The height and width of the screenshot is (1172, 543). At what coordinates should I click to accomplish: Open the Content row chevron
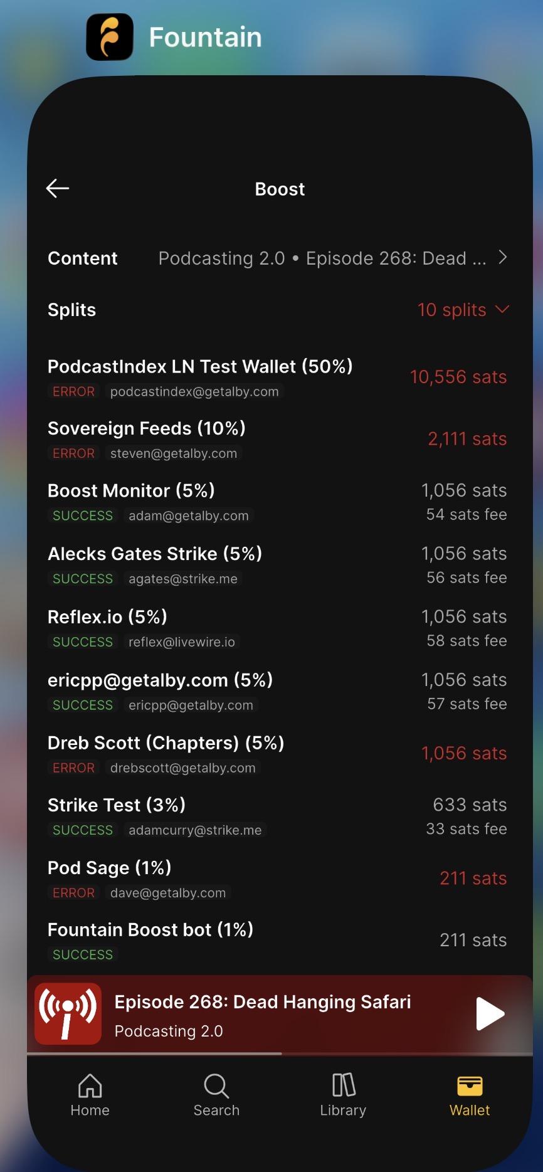tap(502, 258)
